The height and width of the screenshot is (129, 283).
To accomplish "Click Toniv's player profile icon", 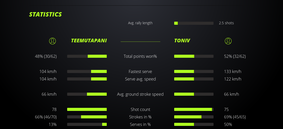I will tap(228, 41).
